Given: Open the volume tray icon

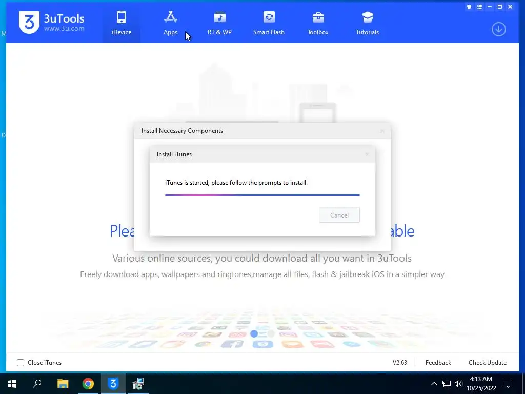Looking at the screenshot, I should click(x=458, y=384).
